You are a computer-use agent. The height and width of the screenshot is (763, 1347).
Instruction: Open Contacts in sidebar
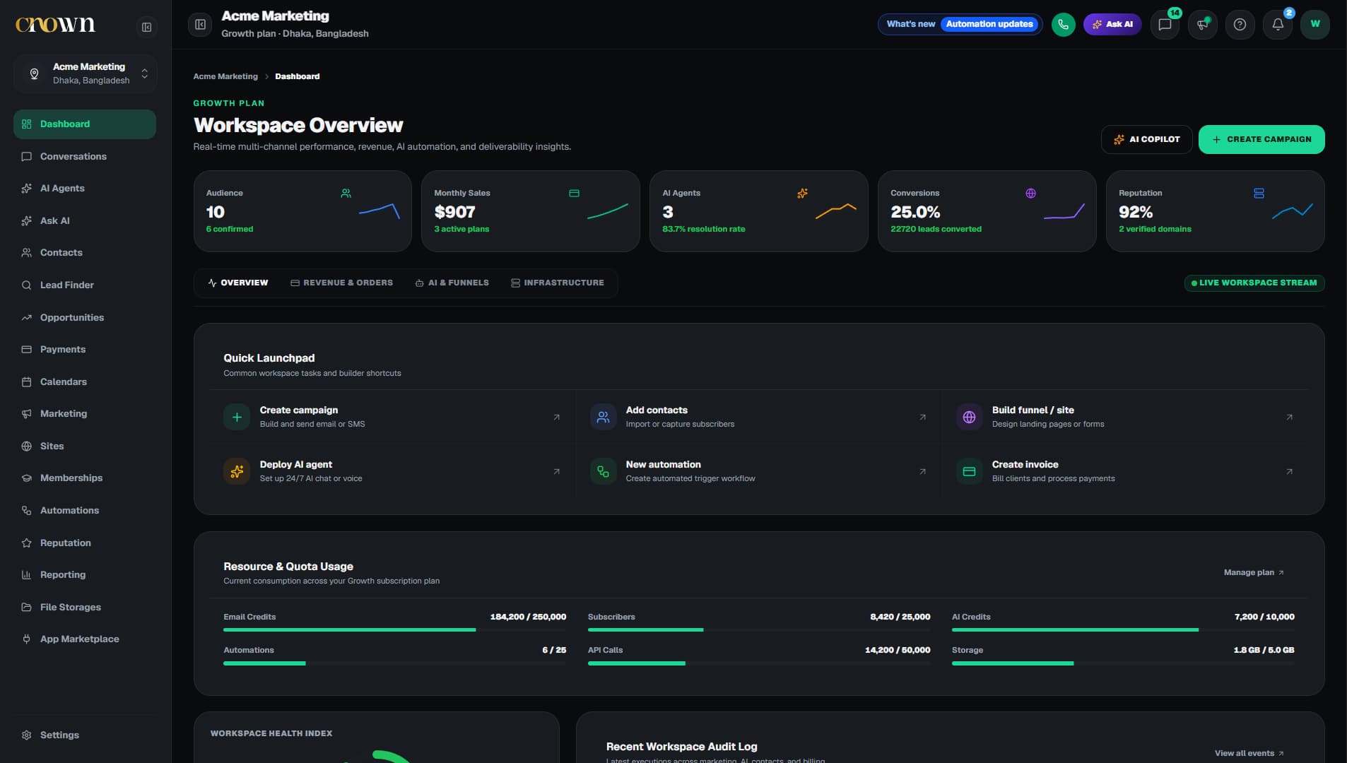pos(85,252)
